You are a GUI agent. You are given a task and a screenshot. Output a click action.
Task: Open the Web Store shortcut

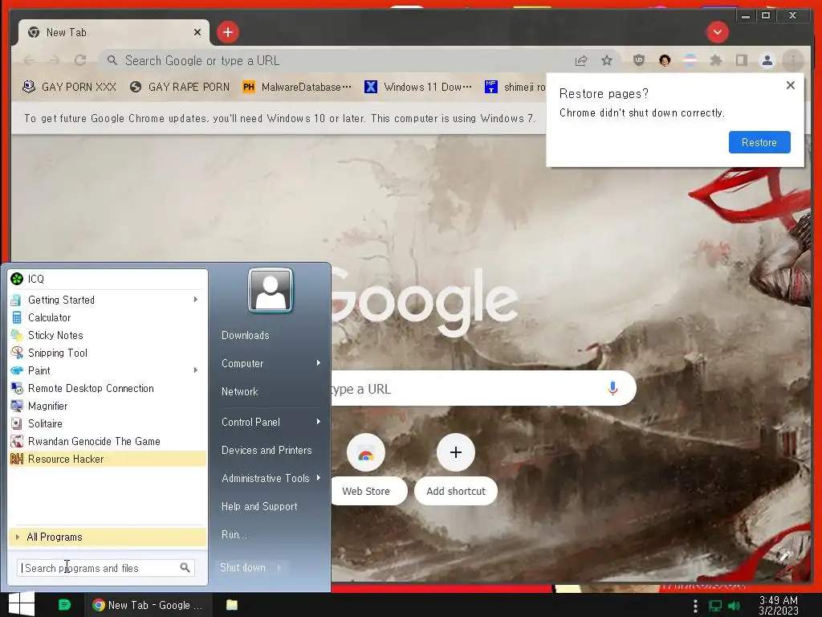366,468
